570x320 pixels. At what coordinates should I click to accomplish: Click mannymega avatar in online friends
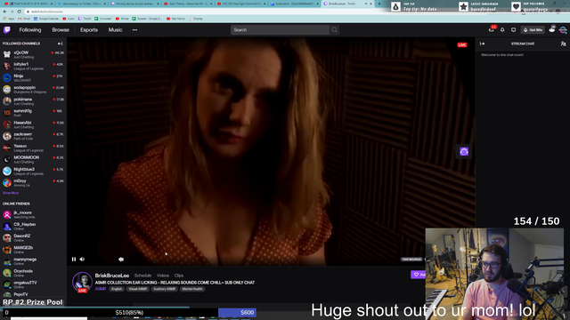click(x=7, y=261)
